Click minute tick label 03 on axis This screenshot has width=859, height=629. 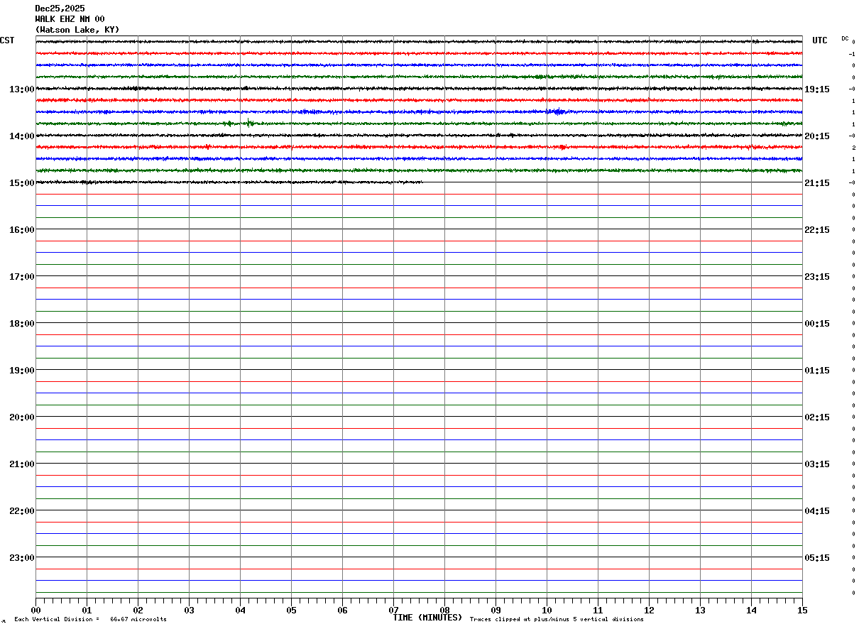pos(189,611)
